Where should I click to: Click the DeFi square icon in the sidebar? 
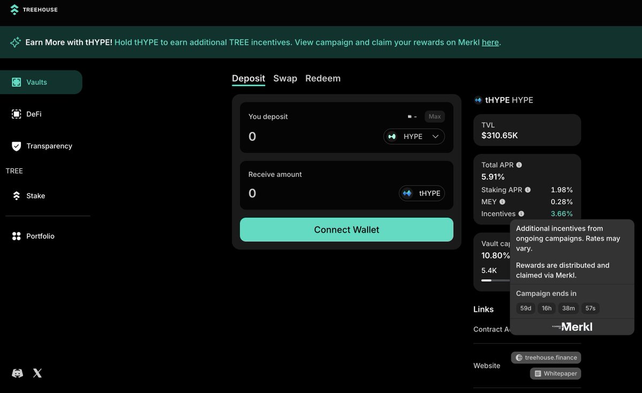(x=17, y=114)
